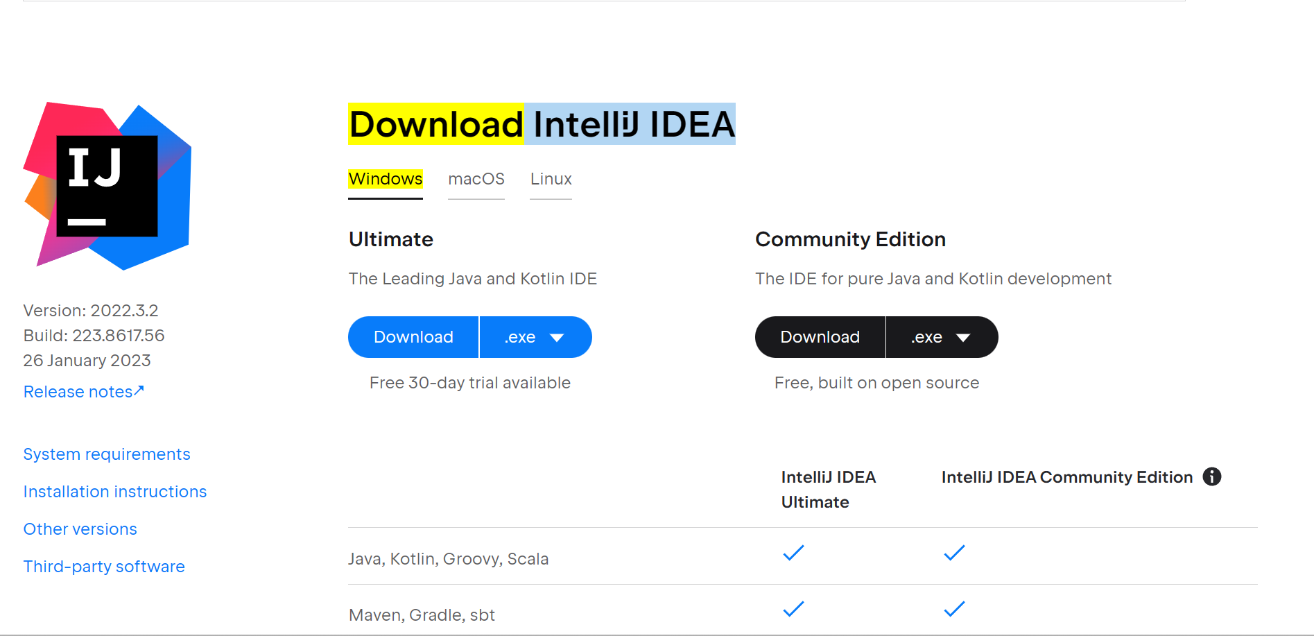
Task: Open System requirements link
Action: pos(107,454)
